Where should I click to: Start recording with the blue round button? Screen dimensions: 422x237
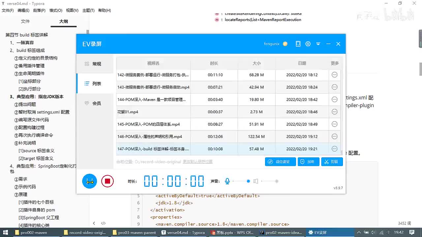pyautogui.click(x=89, y=181)
